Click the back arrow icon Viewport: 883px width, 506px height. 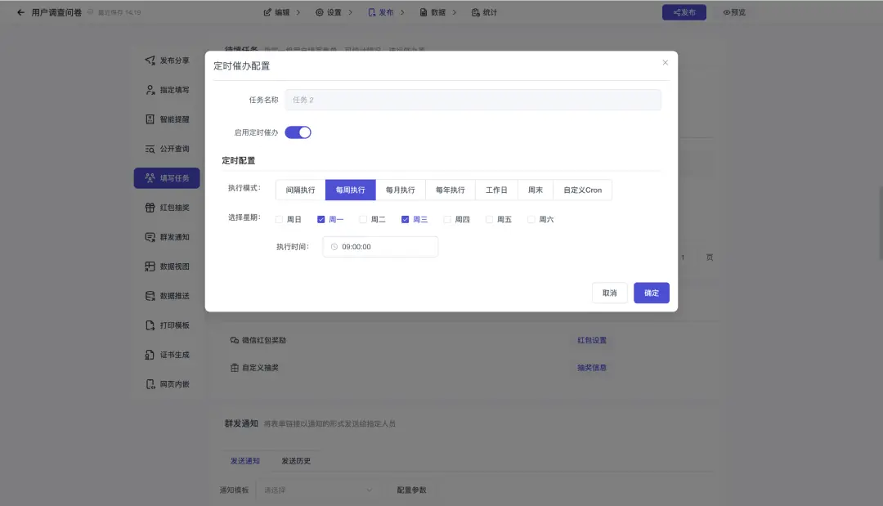pos(20,12)
